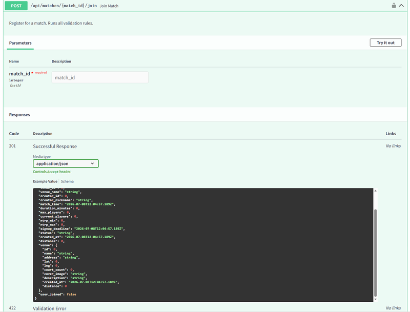Image resolution: width=410 pixels, height=312 pixels.
Task: Click the 'Validation Error' description
Action: click(49, 308)
